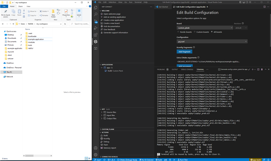This screenshot has width=271, height=161.
Task: Select the example-application folder in file list
Action: tap(36, 39)
